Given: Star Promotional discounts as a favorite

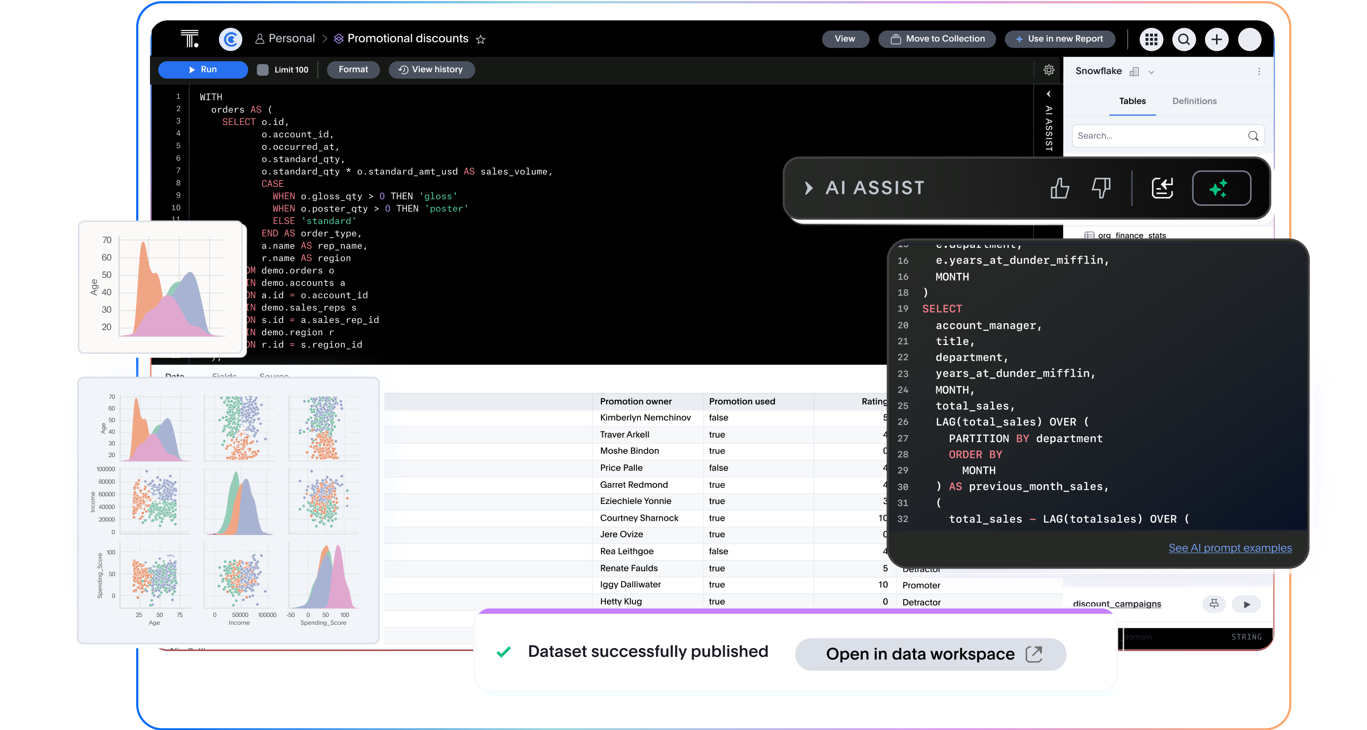Looking at the screenshot, I should click(x=481, y=39).
